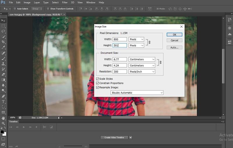This screenshot has width=233, height=148.
Task: Open the document info arrow in status bar
Action: click(59, 118)
